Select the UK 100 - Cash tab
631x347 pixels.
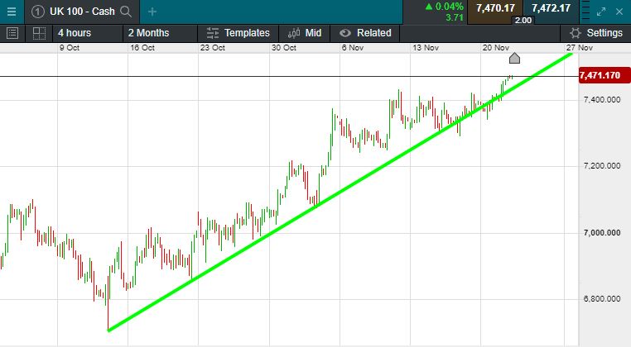coord(82,12)
